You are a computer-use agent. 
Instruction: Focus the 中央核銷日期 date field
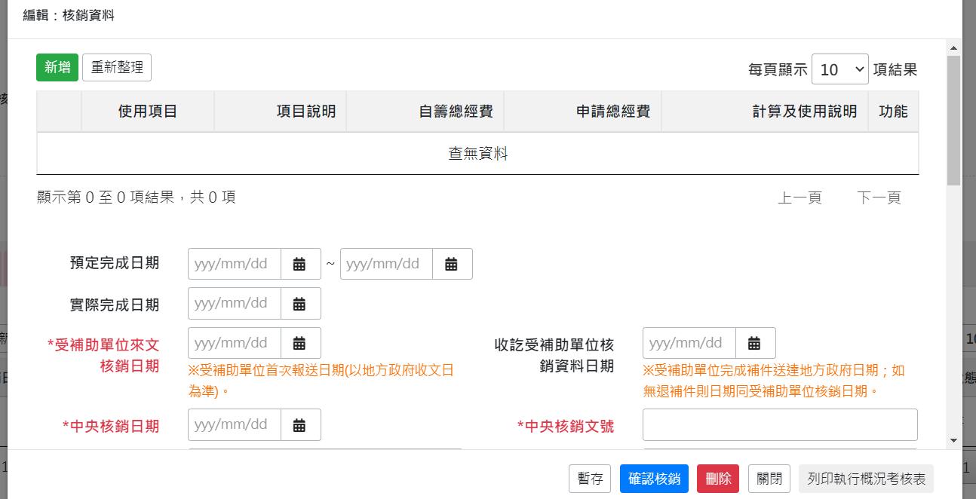pos(235,424)
